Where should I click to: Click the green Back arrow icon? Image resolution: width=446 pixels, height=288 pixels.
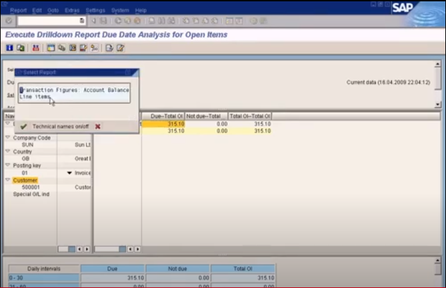click(118, 21)
